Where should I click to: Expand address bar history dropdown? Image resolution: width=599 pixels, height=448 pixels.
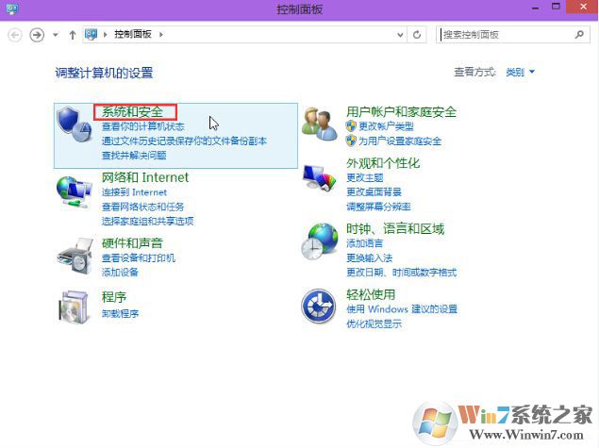click(400, 35)
